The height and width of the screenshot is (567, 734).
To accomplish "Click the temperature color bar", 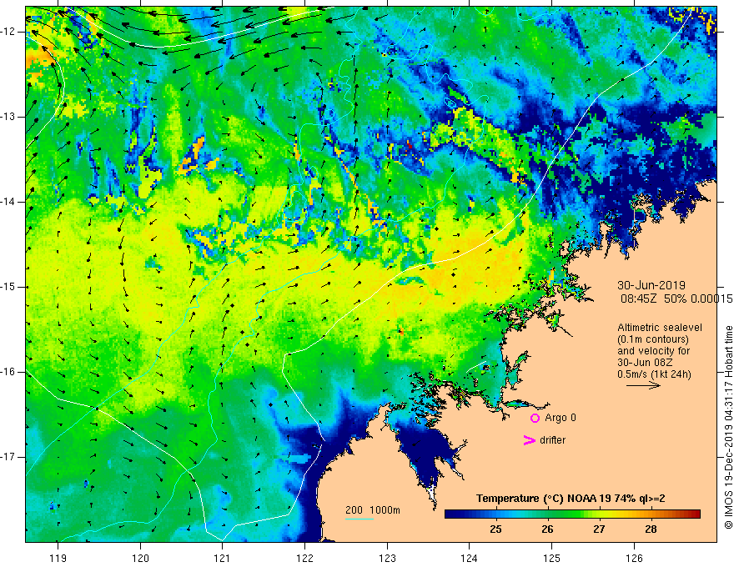I will pos(572,514).
